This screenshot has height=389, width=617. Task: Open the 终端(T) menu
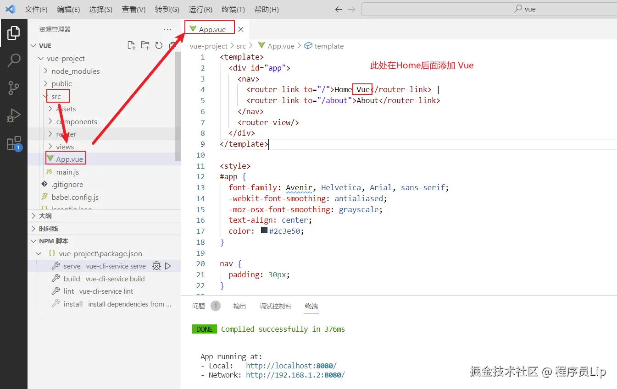233,9
